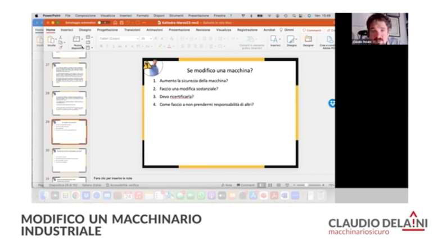The width and height of the screenshot is (442, 244).
Task: Toggle the Salvataggio automatico switch
Action: (103, 22)
